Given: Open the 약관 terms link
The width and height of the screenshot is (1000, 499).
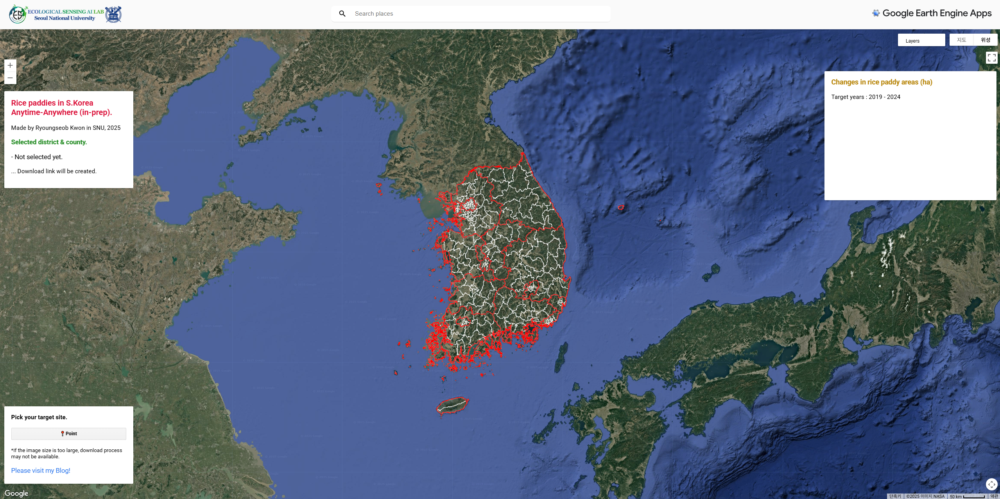Looking at the screenshot, I should coord(994,496).
